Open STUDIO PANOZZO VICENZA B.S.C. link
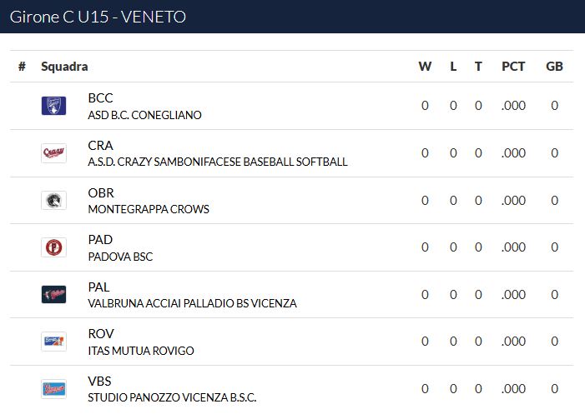Screen dimensions: 585x419 click(172, 398)
